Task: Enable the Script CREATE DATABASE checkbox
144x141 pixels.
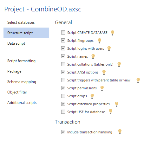Action: pyautogui.click(x=63, y=33)
